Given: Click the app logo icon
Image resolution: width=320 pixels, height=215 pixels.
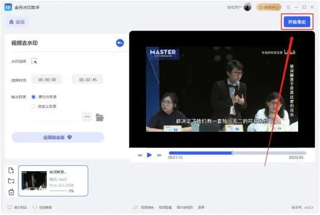Looking at the screenshot, I should pos(8,8).
